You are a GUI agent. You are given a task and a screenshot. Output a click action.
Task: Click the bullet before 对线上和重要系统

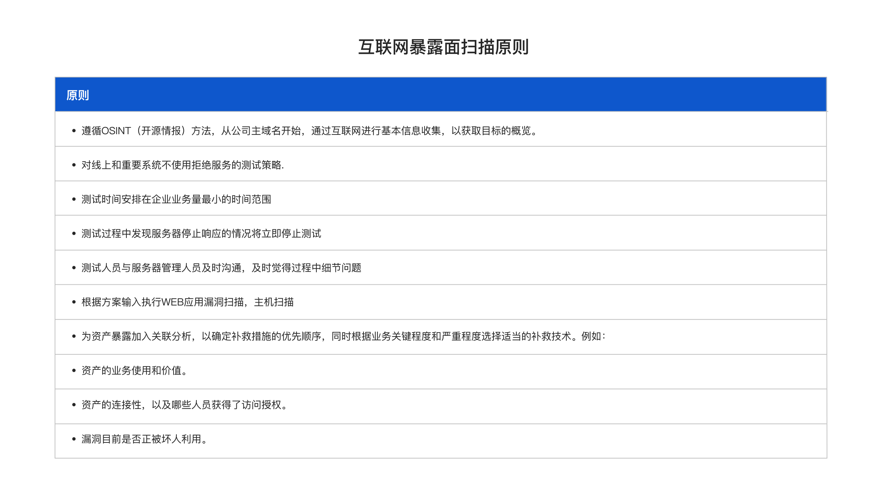tap(74, 165)
